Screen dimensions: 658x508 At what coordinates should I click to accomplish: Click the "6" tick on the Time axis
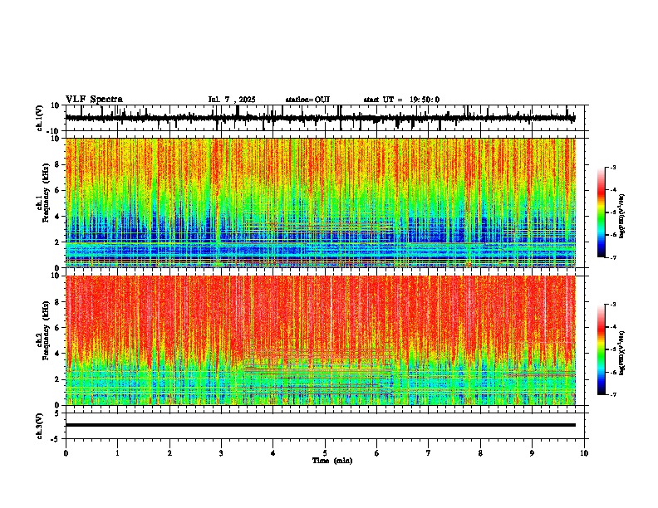click(x=377, y=453)
